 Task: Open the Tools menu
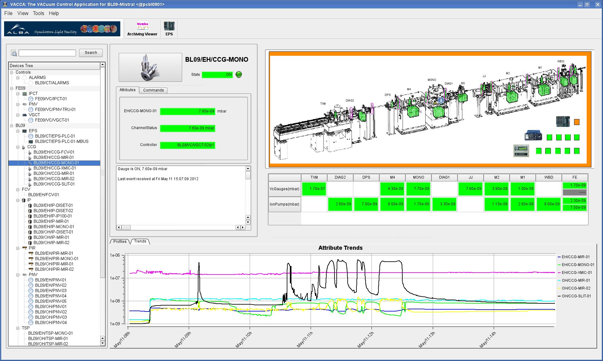point(38,13)
